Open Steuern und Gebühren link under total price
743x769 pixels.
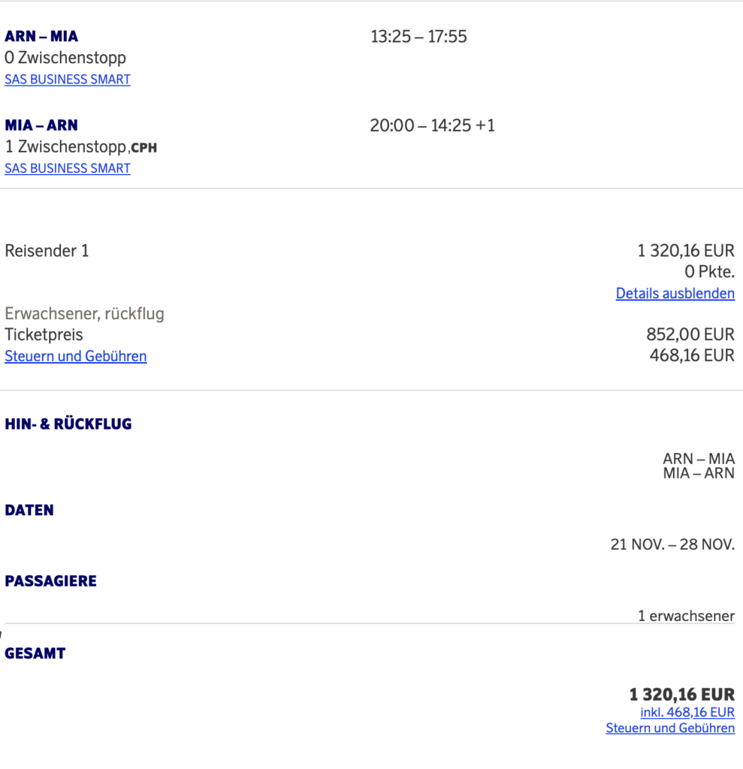(670, 728)
